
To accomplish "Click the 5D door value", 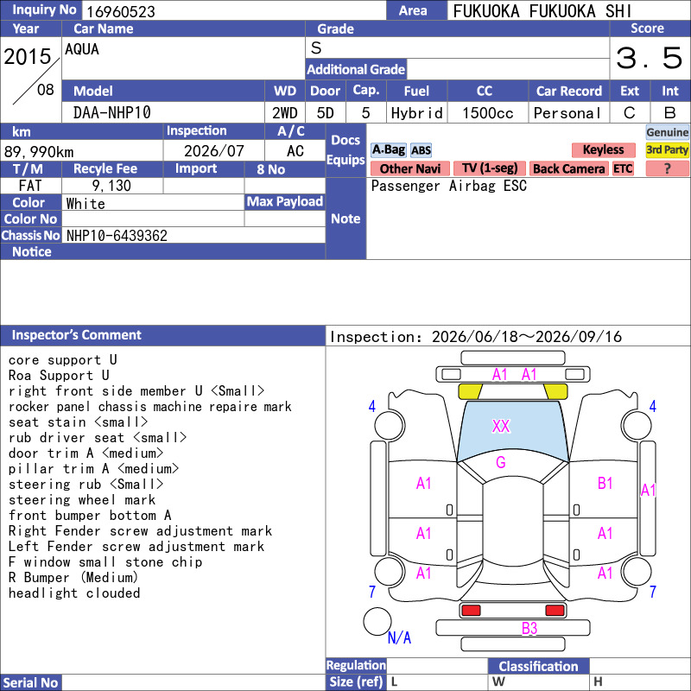I will point(326,113).
